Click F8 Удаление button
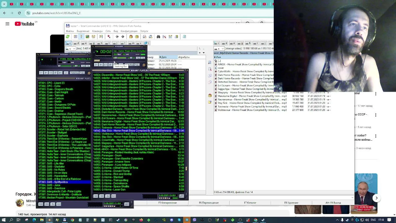This screenshot has width=396, height=223. (x=291, y=203)
